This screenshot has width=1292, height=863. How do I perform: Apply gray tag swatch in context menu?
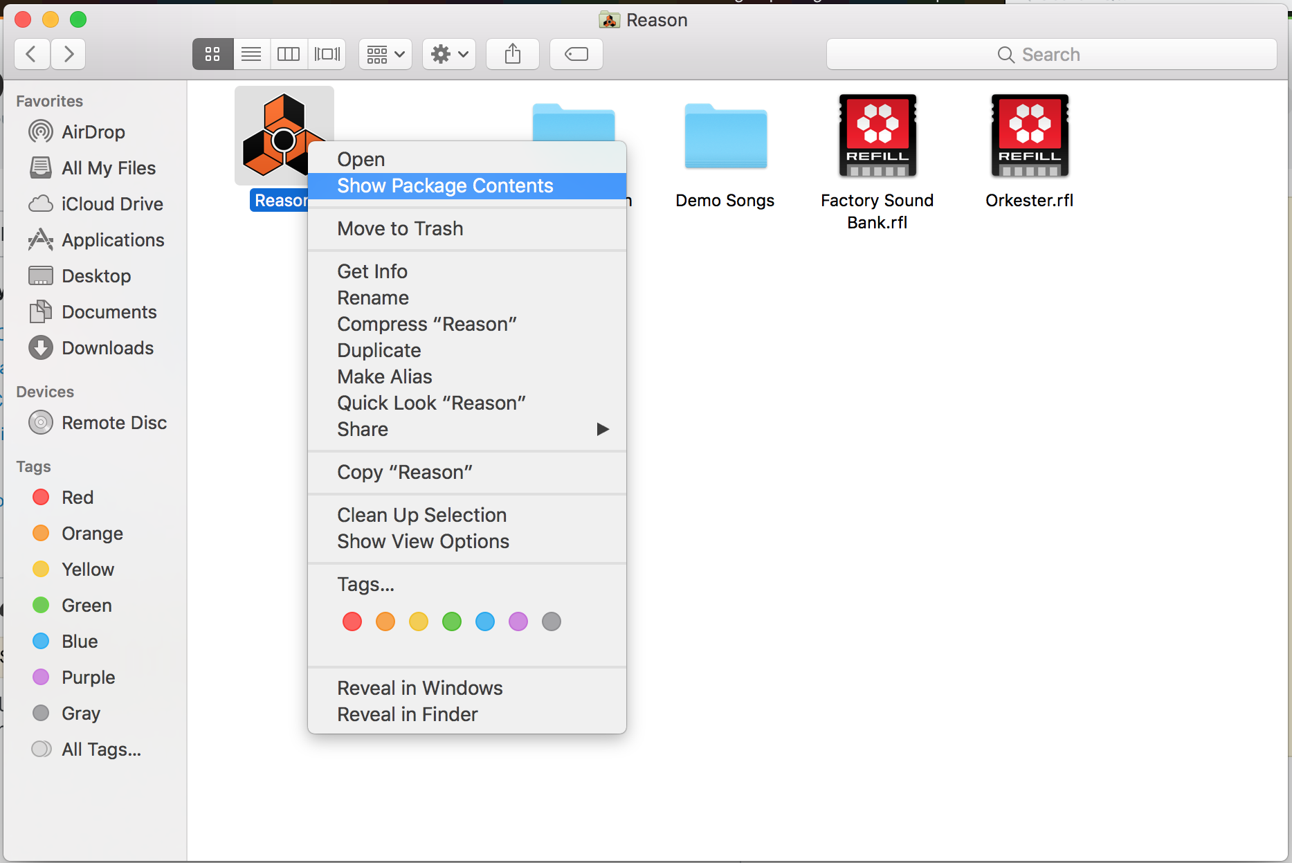552,621
